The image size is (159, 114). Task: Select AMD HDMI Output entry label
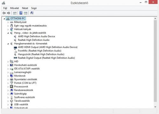(48, 47)
